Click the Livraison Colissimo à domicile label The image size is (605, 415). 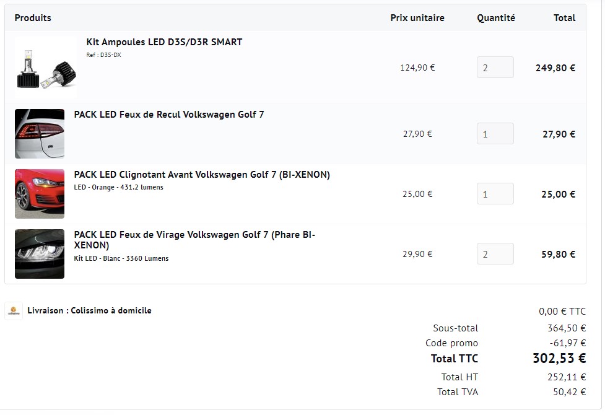90,311
